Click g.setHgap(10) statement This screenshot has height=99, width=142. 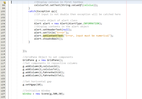click(x=33, y=85)
